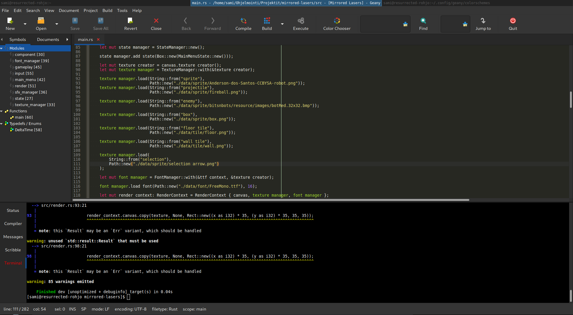Open the New file template dropdown arrow
Viewport: 573px width, 315px height.
(25, 24)
